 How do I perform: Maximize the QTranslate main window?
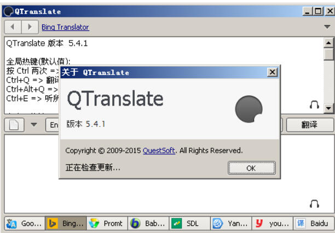click(x=318, y=11)
